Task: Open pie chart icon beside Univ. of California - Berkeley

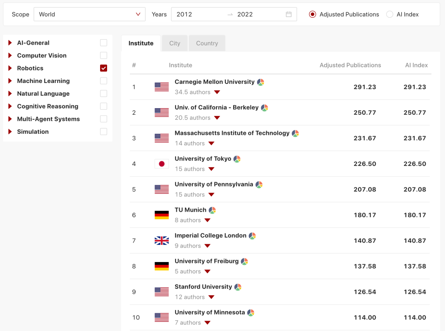Action: coord(265,108)
